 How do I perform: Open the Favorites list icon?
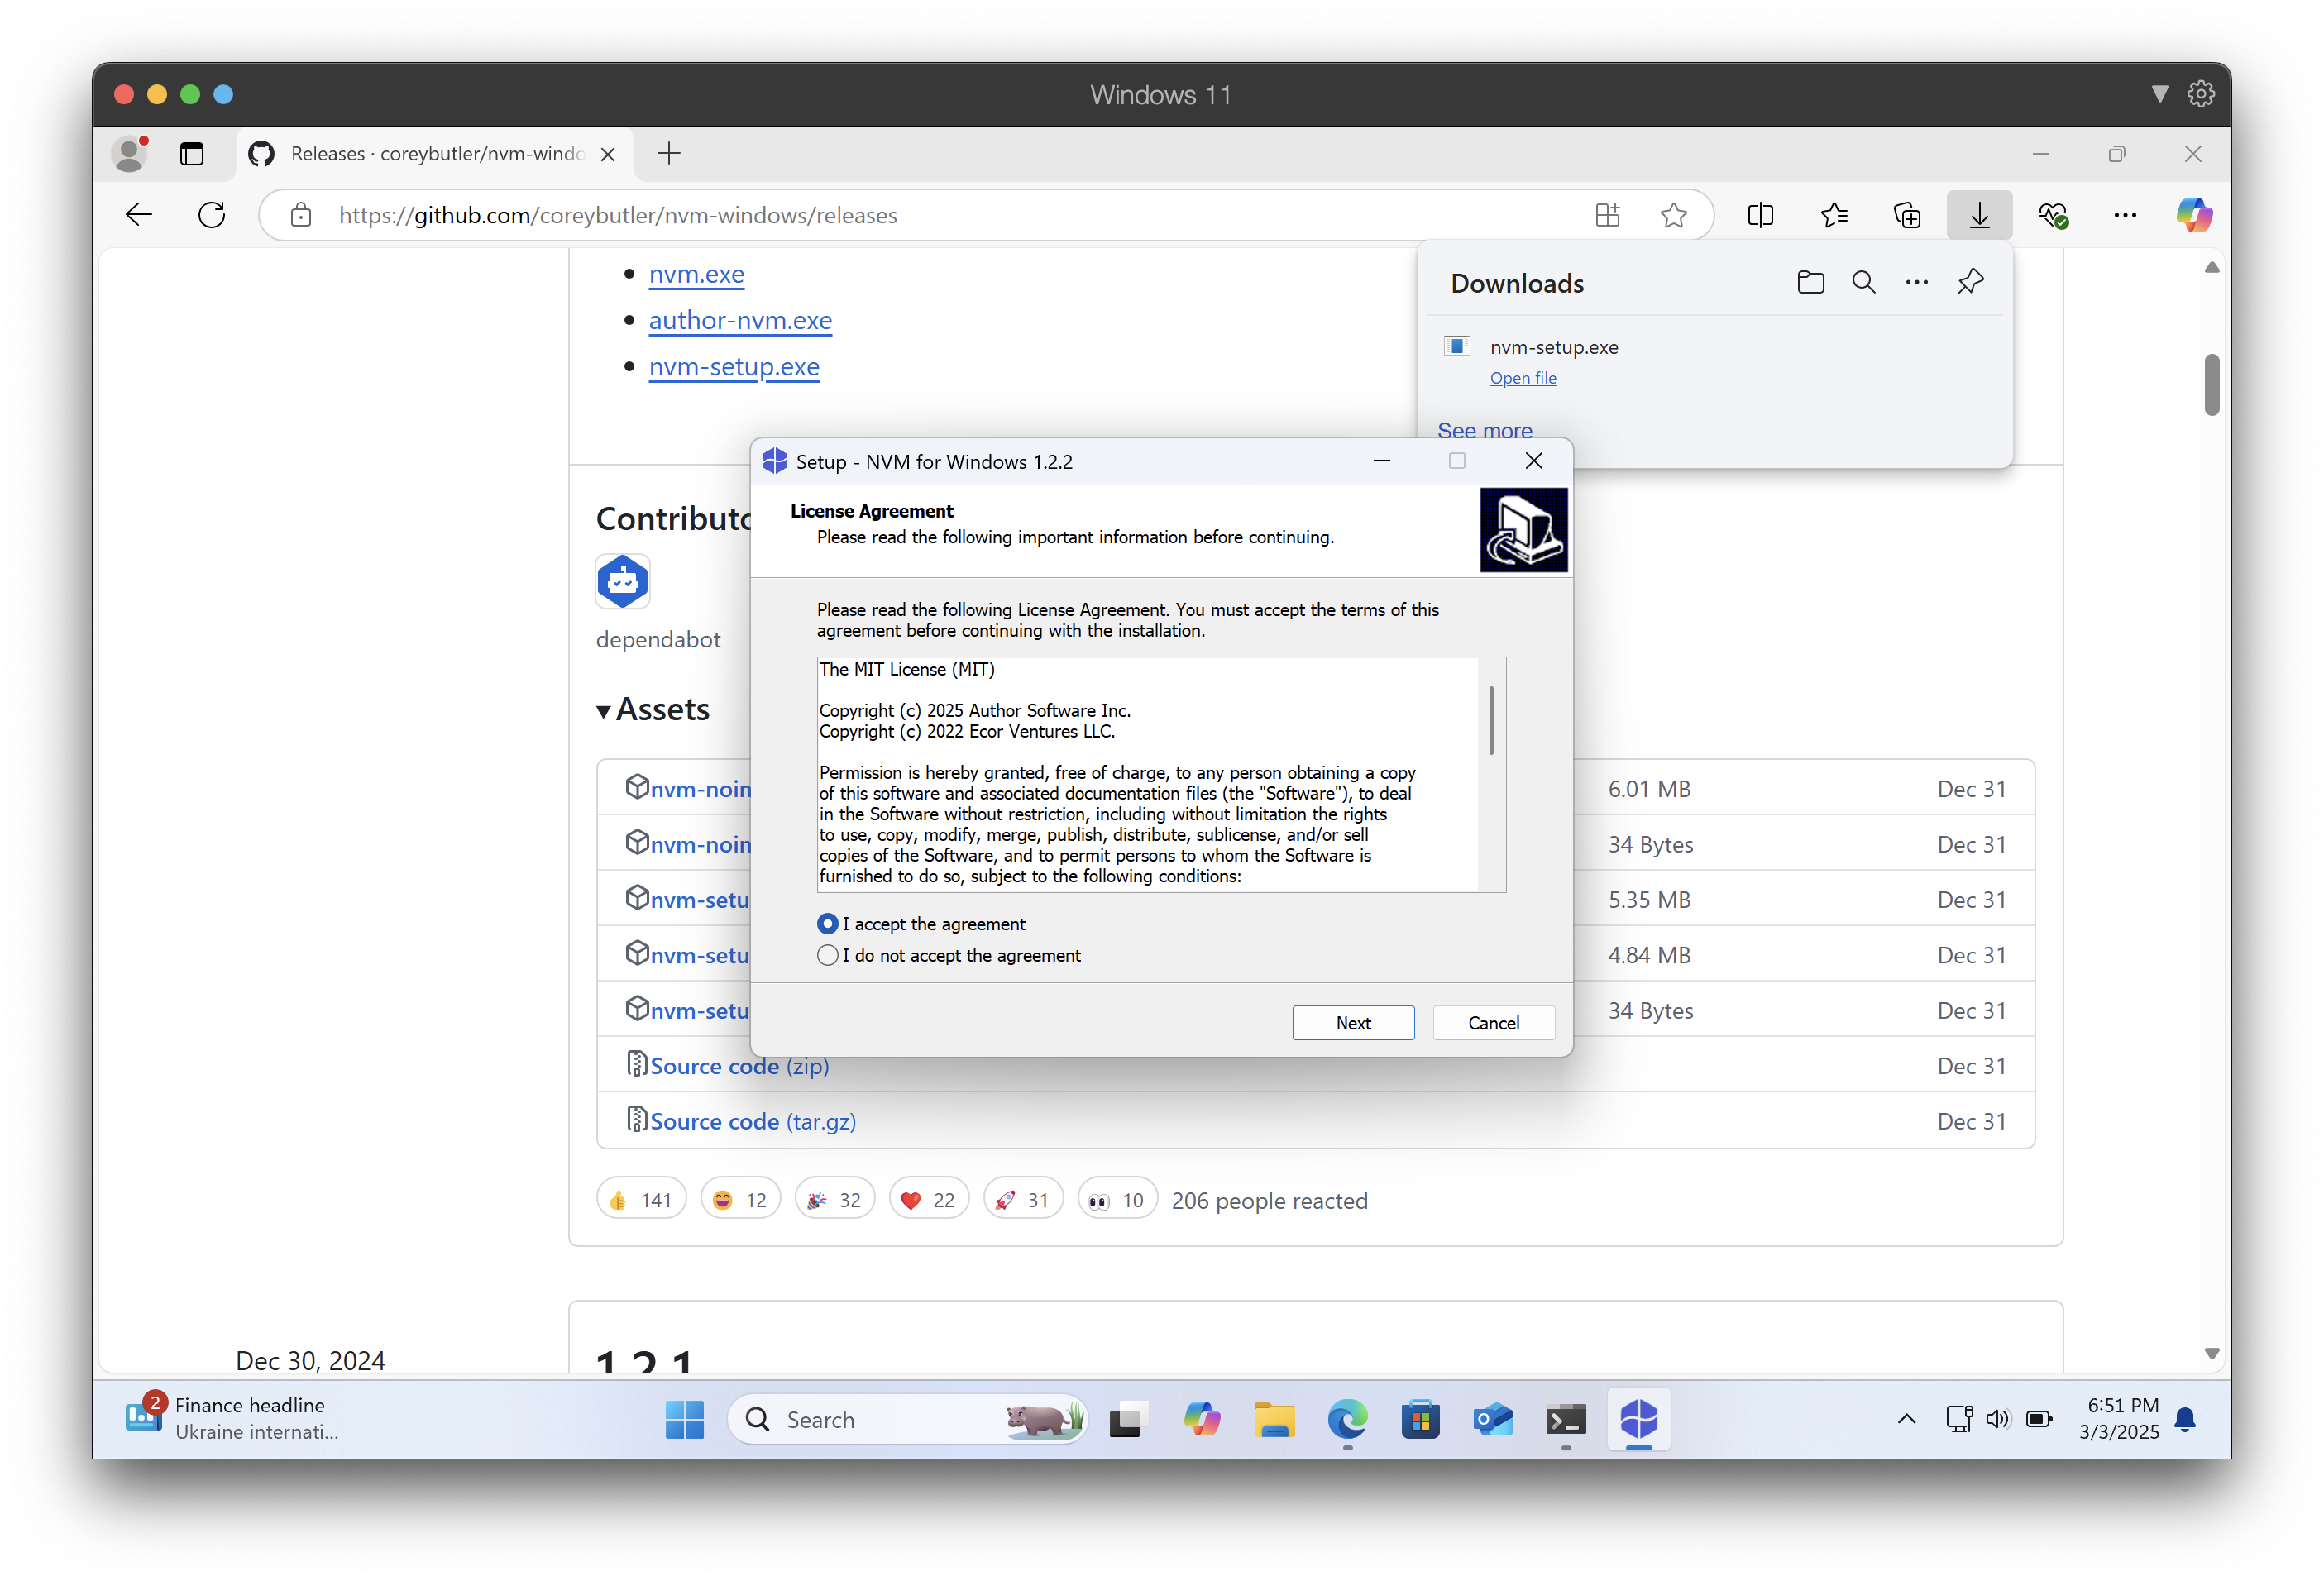(x=1833, y=215)
